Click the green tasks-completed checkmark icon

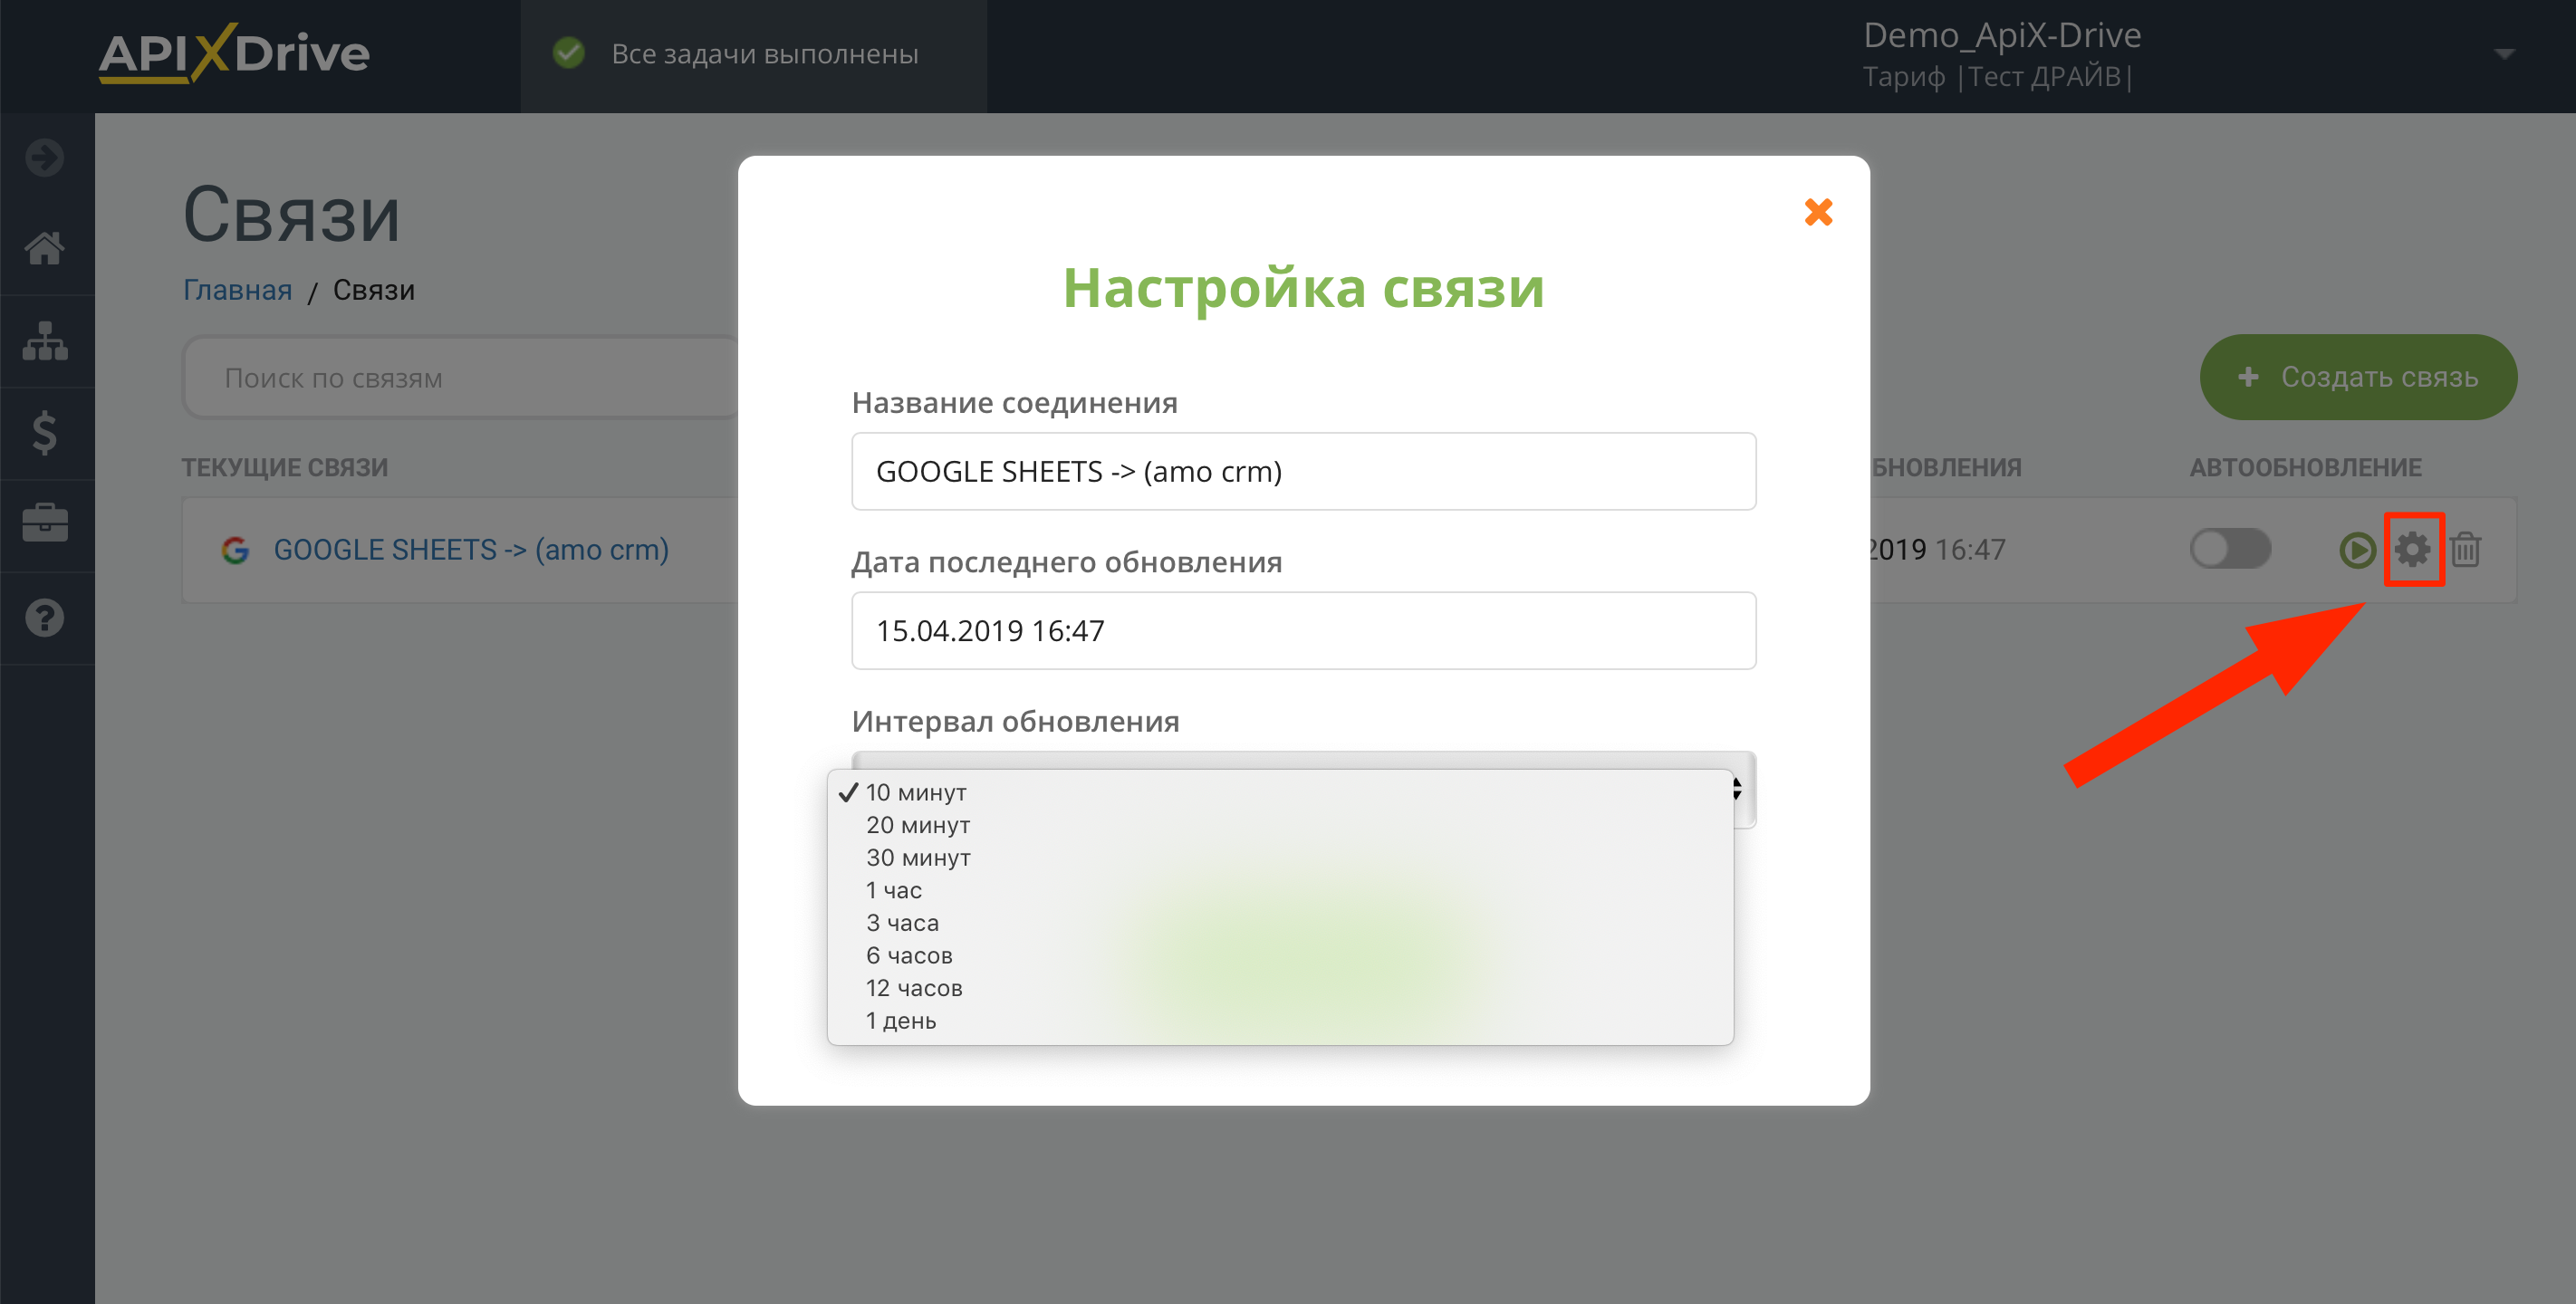569,53
